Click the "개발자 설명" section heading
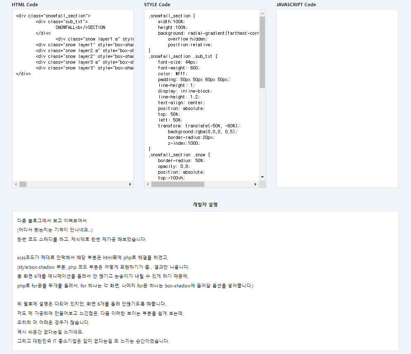 (x=205, y=204)
